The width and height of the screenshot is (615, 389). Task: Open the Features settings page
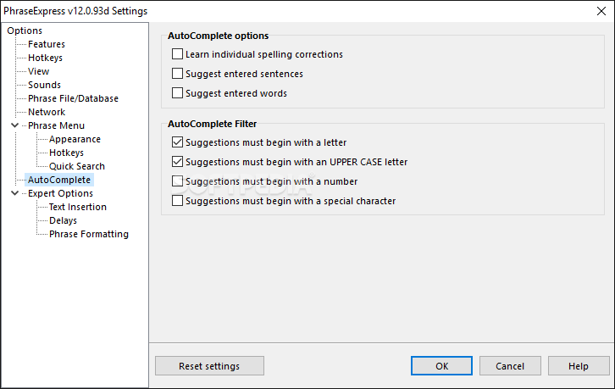(x=47, y=44)
